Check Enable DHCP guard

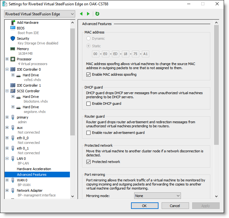click(x=88, y=104)
